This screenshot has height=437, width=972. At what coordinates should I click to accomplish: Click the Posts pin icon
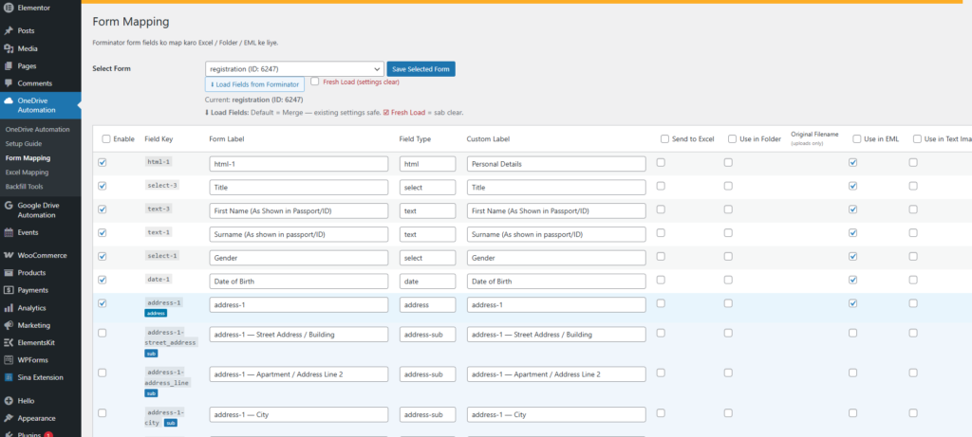(9, 30)
